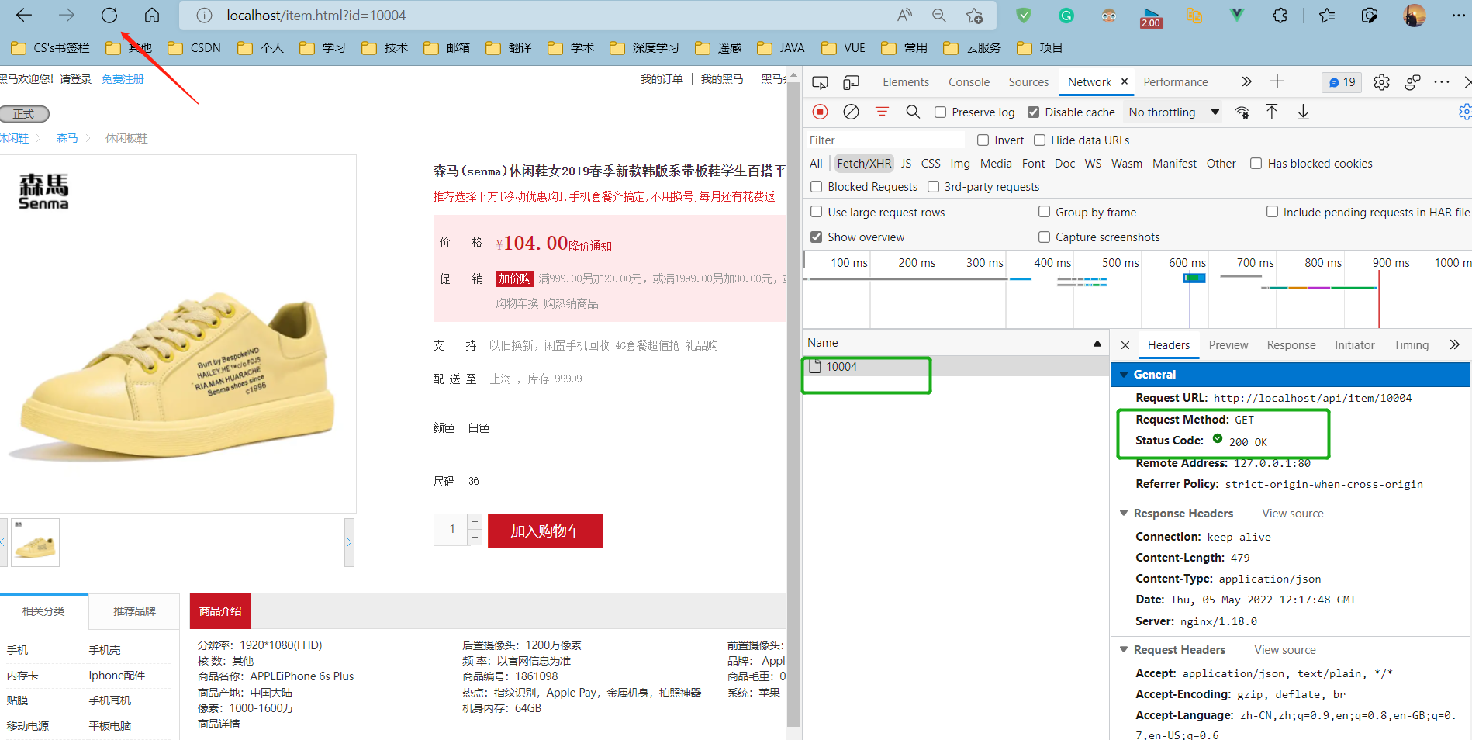Reload the page with the refresh icon
The width and height of the screenshot is (1472, 740).
point(109,16)
